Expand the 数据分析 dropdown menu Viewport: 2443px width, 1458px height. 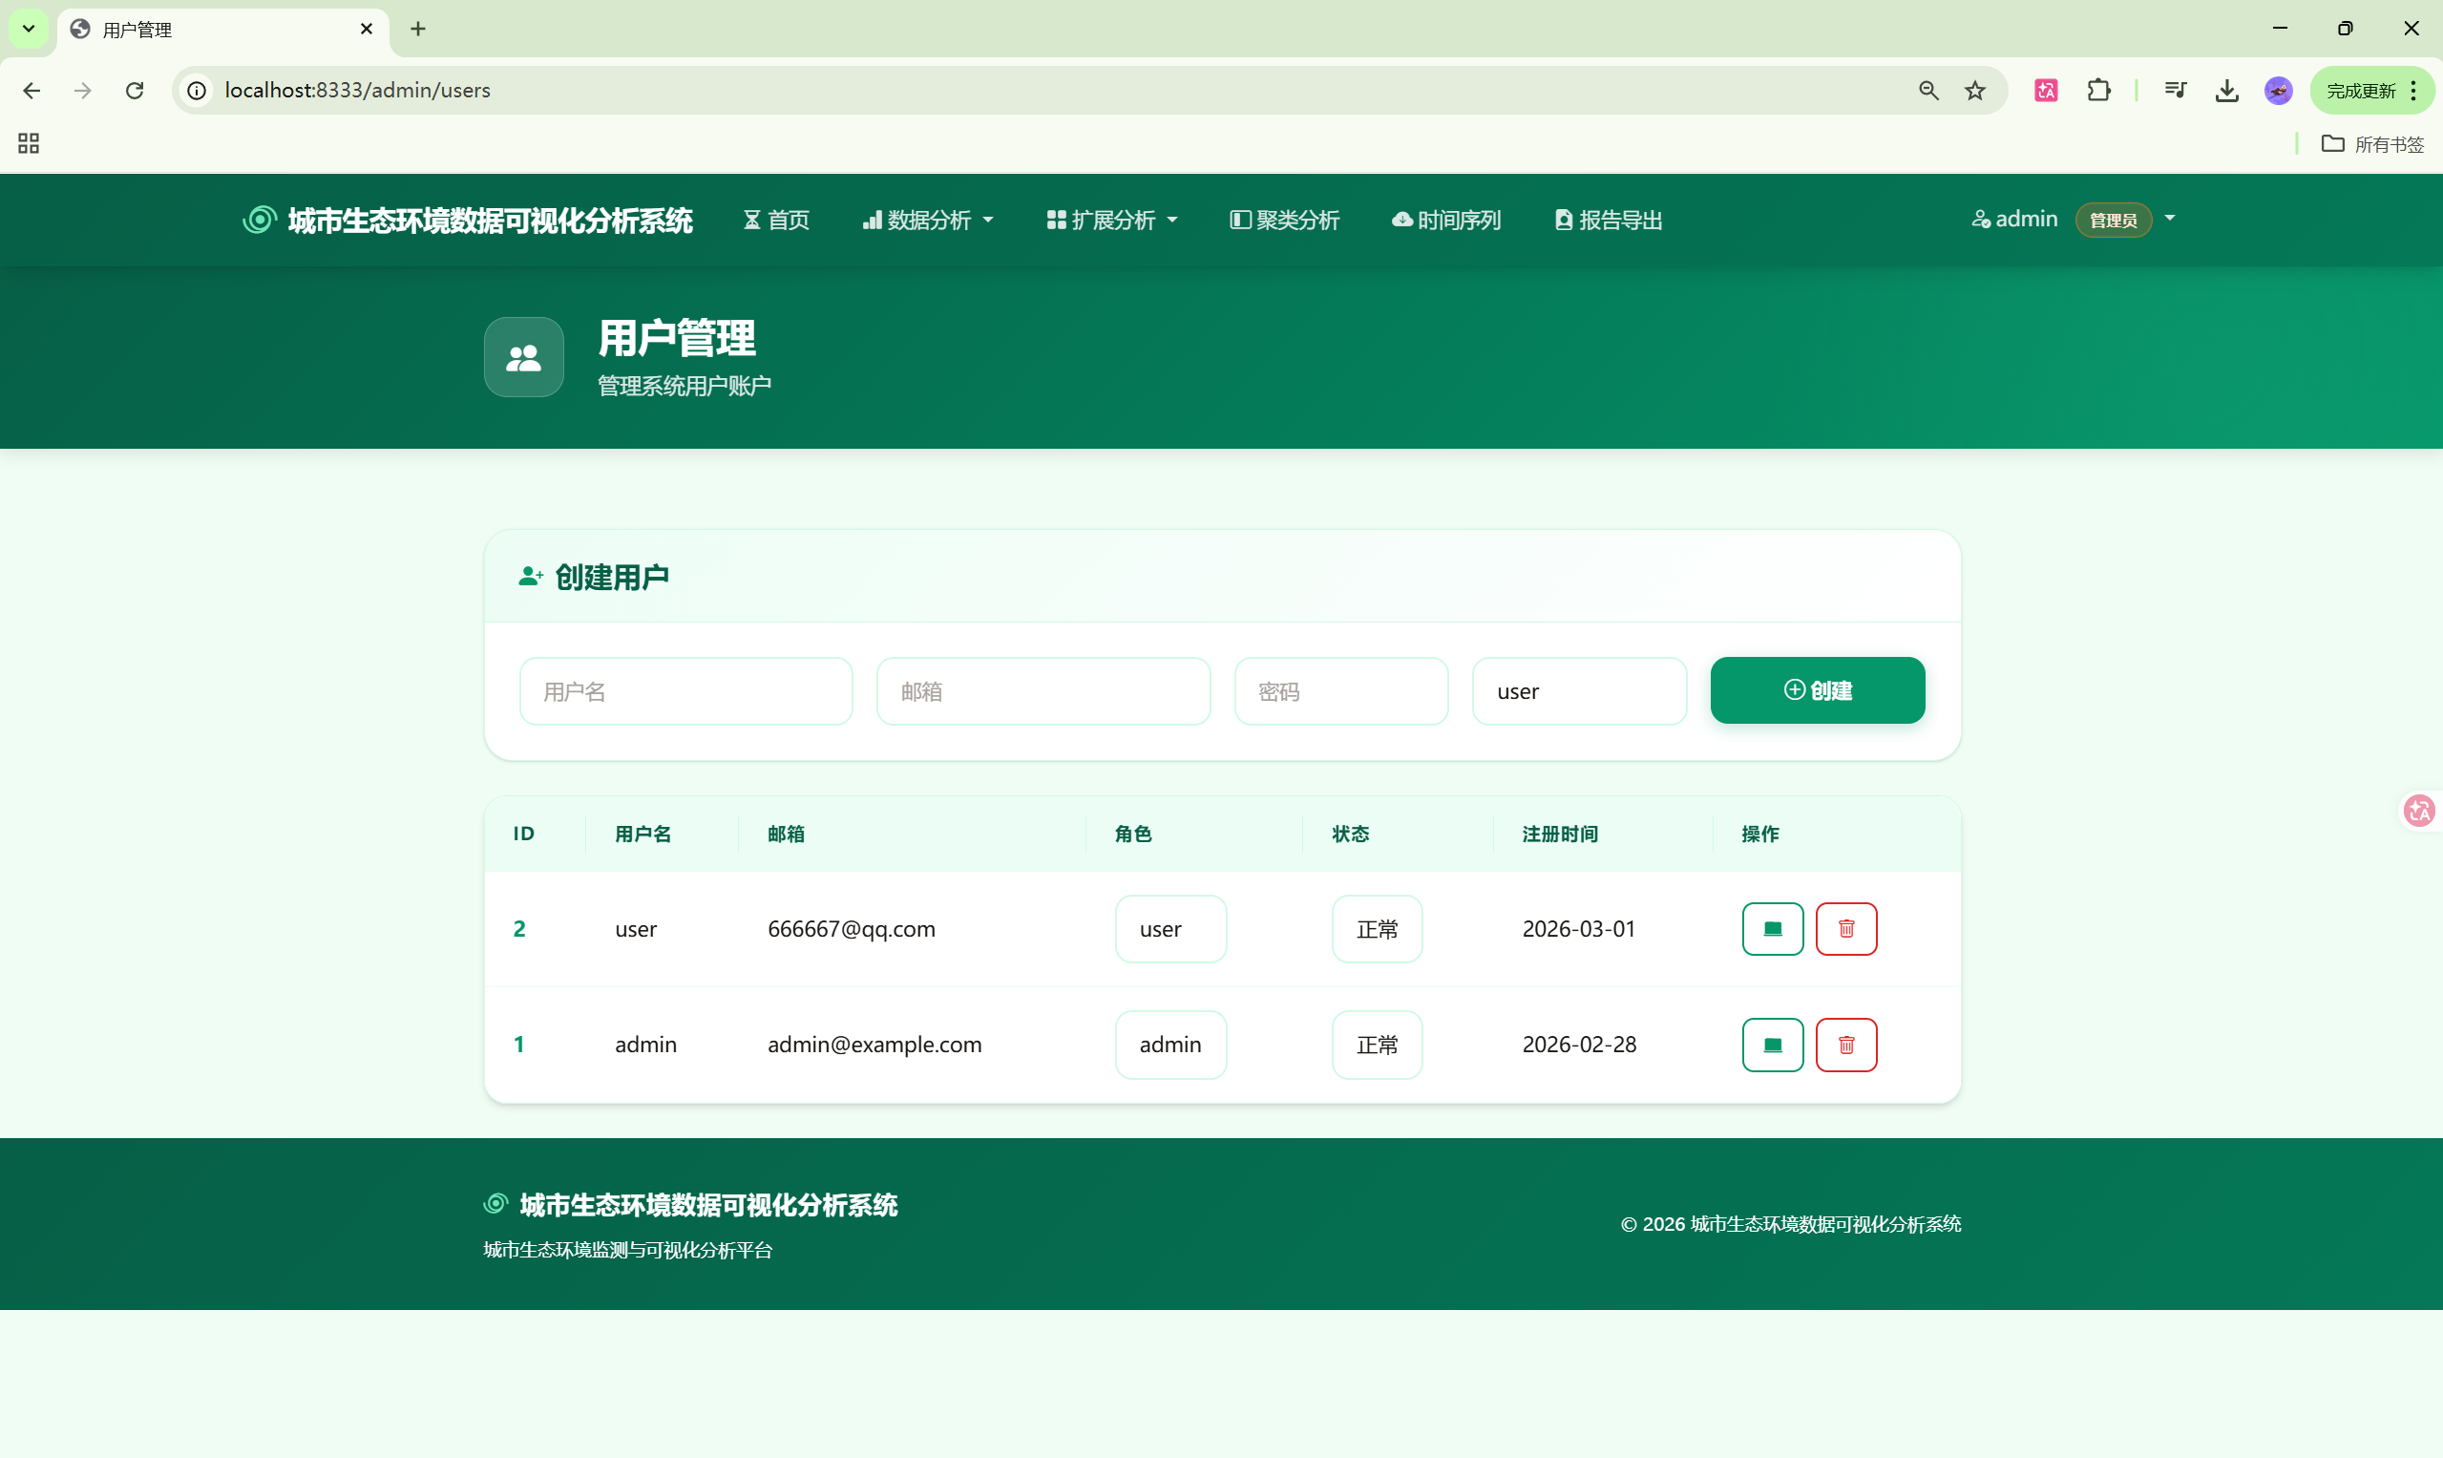tap(928, 220)
